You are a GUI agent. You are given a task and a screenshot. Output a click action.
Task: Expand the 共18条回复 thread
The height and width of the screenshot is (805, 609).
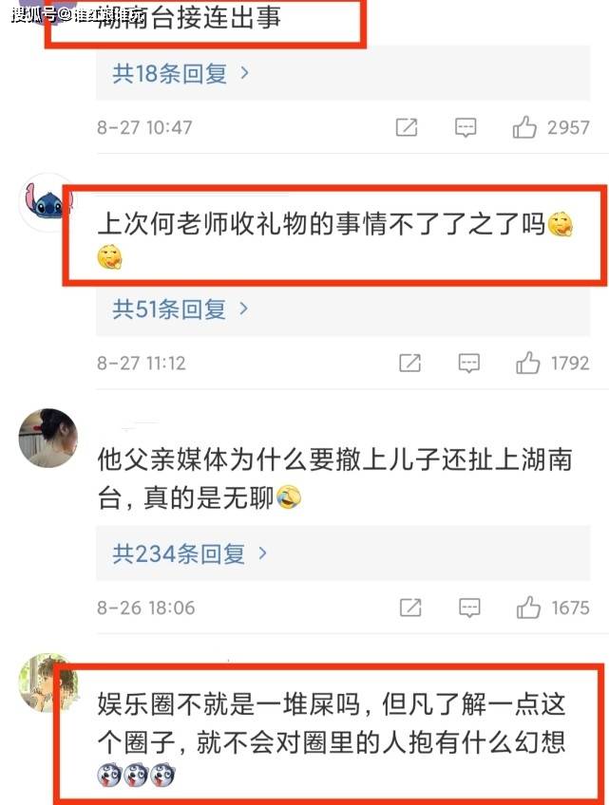[181, 73]
